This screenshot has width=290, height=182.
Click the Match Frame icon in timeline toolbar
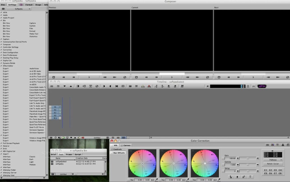pyautogui.click(x=84, y=86)
